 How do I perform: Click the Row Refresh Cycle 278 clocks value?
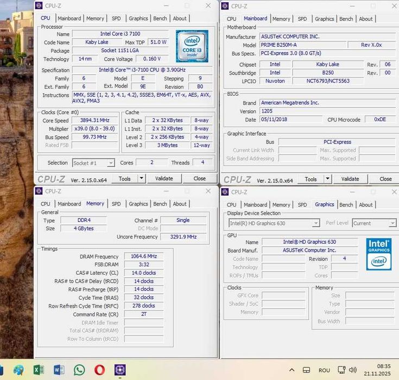coord(144,306)
